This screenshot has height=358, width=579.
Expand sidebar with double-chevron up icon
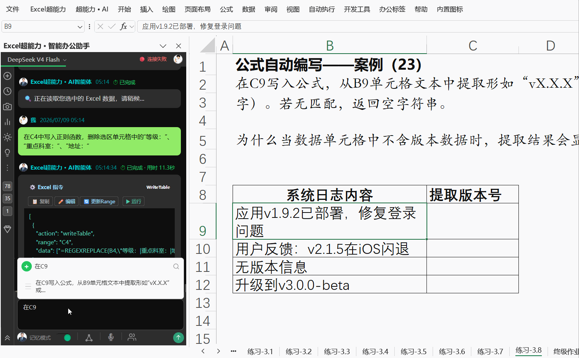pyautogui.click(x=7, y=338)
